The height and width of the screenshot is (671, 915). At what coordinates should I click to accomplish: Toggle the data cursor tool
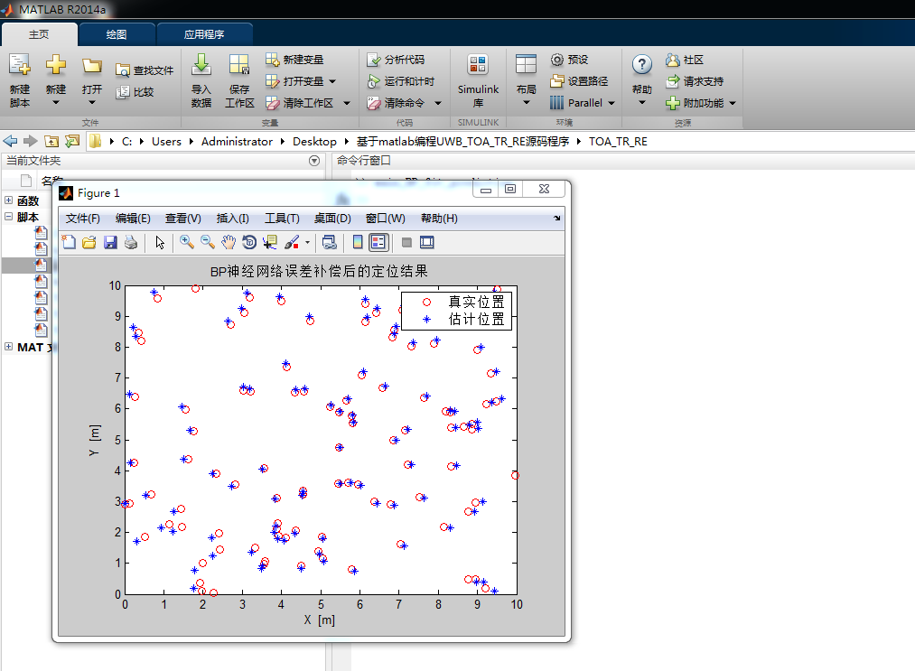click(270, 242)
